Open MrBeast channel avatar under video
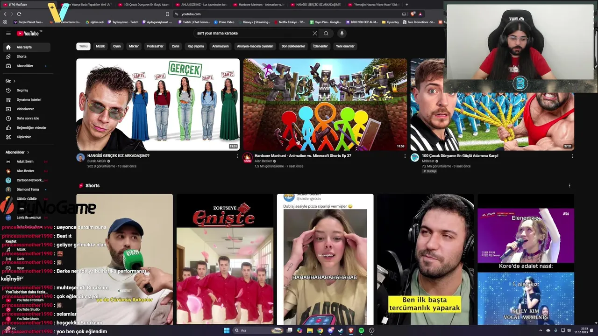Image resolution: width=598 pixels, height=336 pixels. tap(415, 158)
